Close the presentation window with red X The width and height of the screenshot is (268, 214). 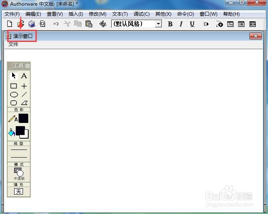(255, 36)
